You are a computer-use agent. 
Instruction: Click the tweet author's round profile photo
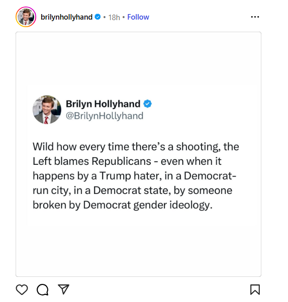pyautogui.click(x=47, y=110)
